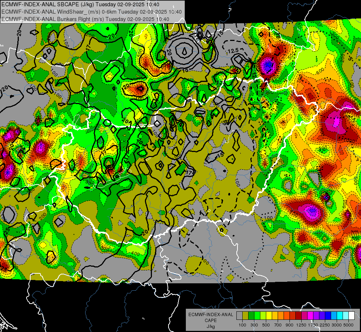Click the cyan legend swatch
Viewport: 361px width, 332px height.
click(340, 316)
